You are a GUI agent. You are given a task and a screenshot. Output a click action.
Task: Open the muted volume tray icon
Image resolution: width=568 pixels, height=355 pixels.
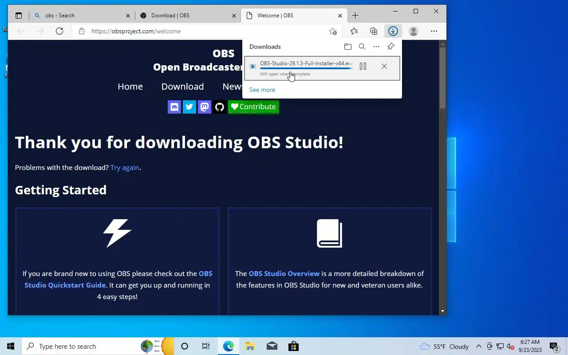[510, 347]
